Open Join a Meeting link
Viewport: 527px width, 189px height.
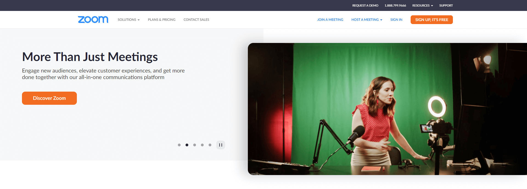330,20
